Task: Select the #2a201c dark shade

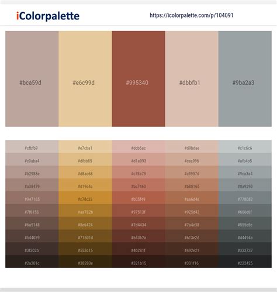Action: pos(32,262)
